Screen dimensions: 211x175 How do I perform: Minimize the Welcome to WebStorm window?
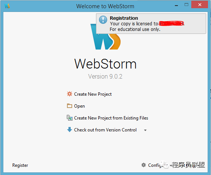click(176, 5)
